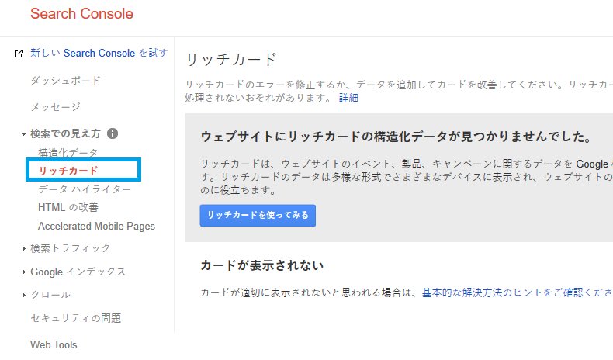Expand the 検索トラフィック section arrow
The height and width of the screenshot is (360, 613).
(24, 248)
